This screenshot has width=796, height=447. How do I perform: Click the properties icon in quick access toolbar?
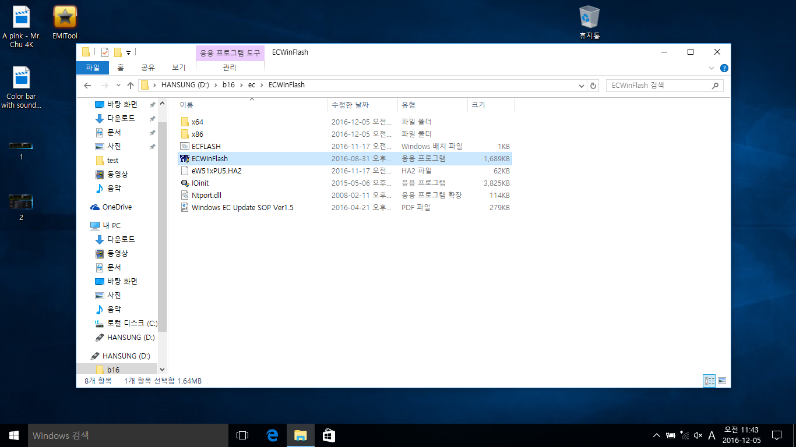pyautogui.click(x=105, y=52)
